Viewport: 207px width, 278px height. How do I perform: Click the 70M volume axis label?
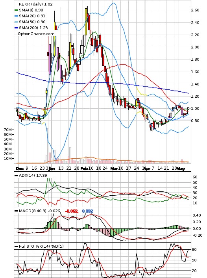click(8, 130)
